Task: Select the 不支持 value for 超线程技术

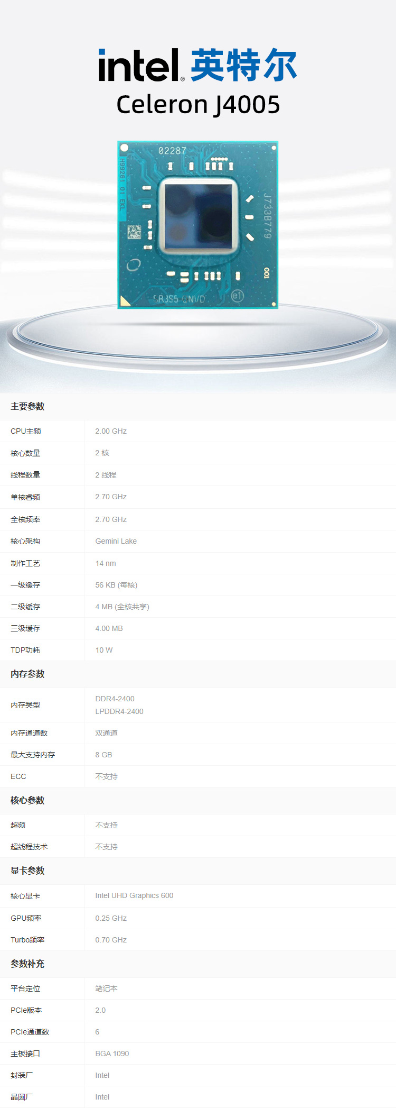Action: 106,847
